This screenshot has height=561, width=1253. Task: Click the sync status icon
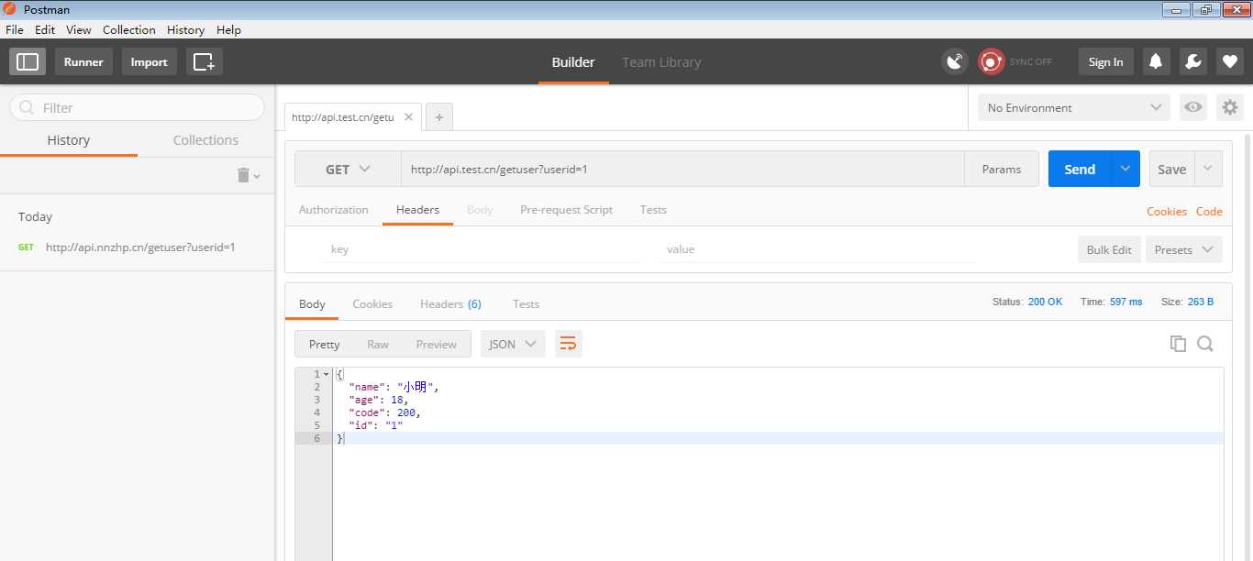pos(991,61)
